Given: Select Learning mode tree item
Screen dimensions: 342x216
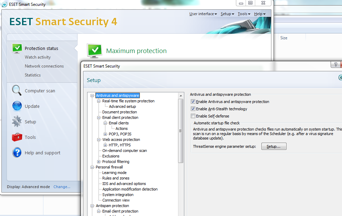Looking at the screenshot, I should 114,173.
